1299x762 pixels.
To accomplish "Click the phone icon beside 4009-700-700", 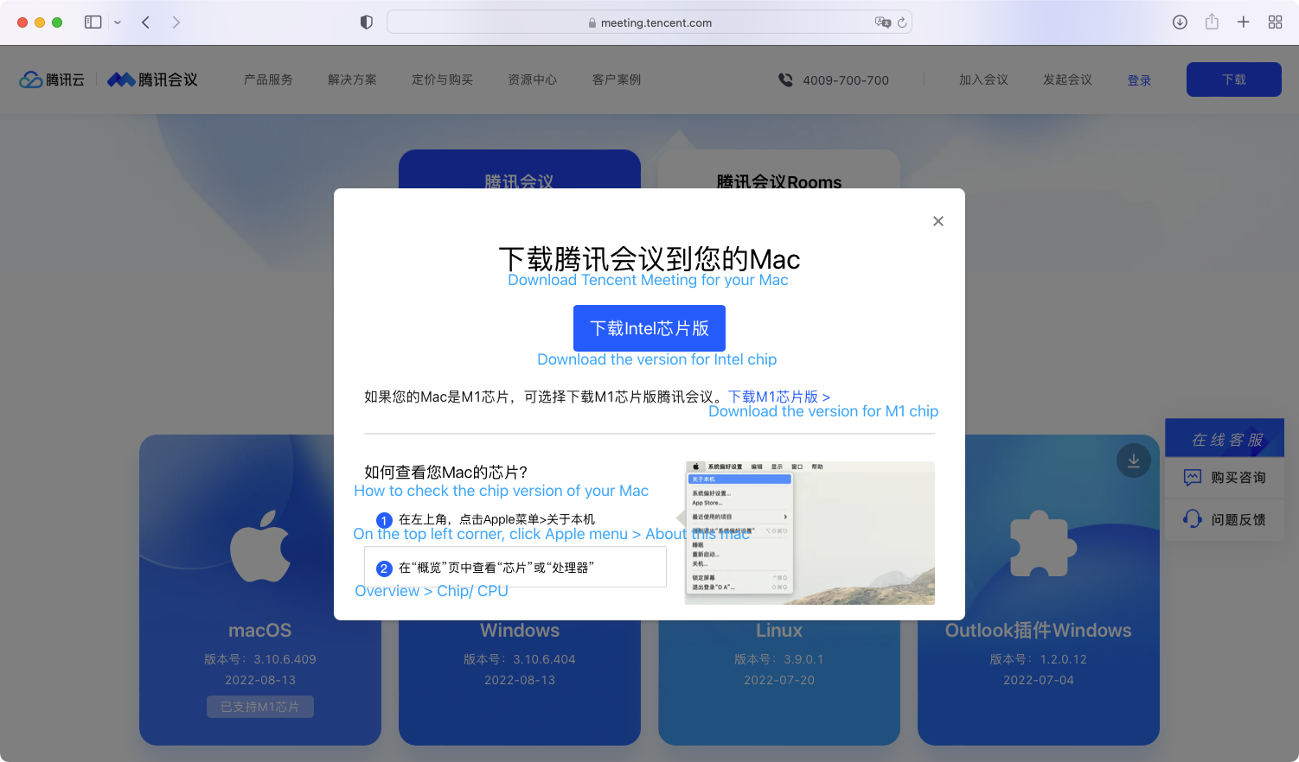I will [785, 79].
